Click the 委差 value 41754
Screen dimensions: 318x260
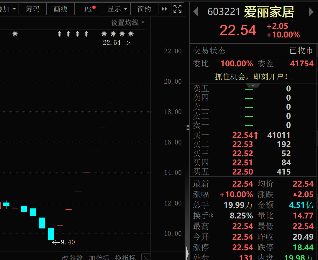pos(302,63)
